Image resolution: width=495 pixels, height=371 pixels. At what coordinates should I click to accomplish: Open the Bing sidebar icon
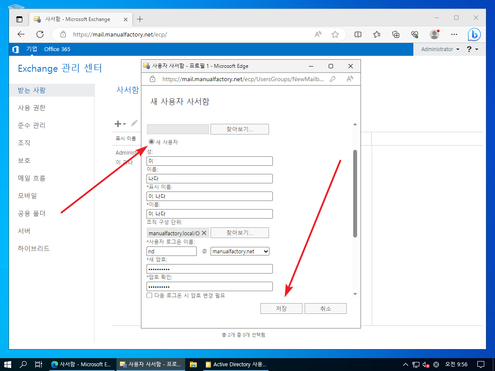point(474,34)
